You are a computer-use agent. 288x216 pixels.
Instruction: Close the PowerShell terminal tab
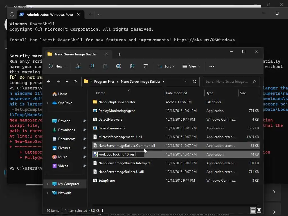[78, 14]
